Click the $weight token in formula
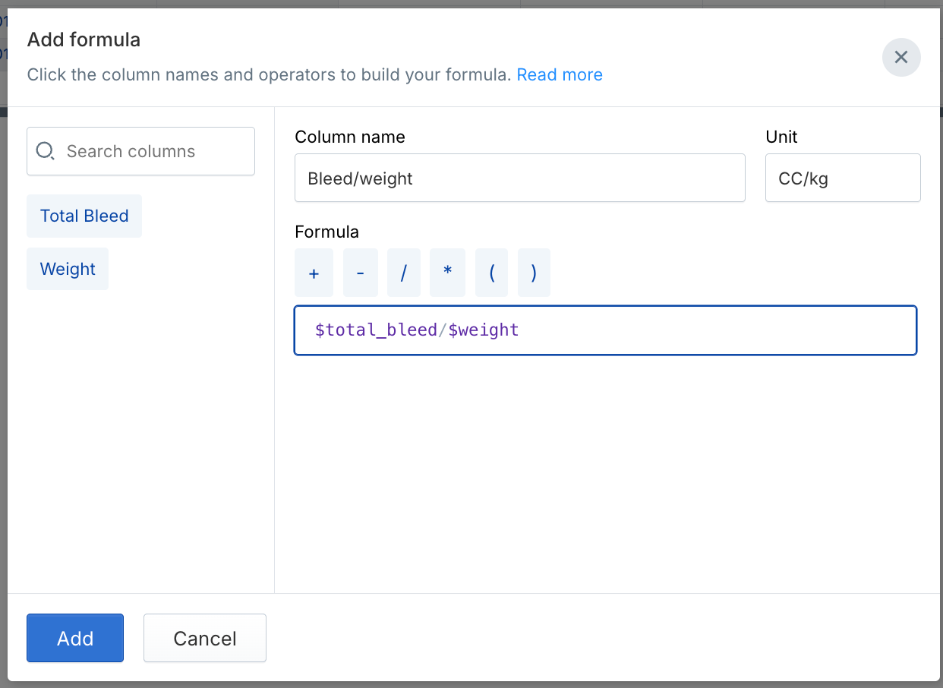Screen dimensions: 943x688 click(484, 330)
